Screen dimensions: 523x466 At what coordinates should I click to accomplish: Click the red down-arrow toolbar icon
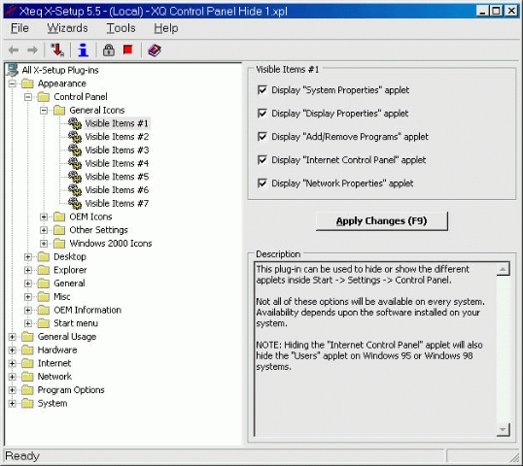[x=57, y=50]
